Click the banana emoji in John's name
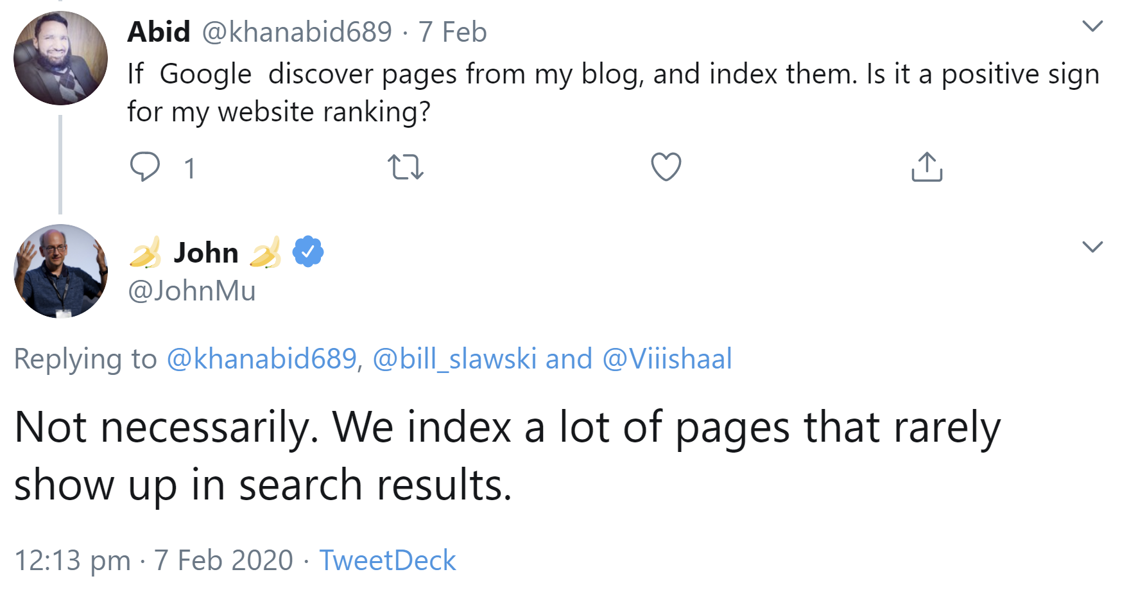Screen dimensions: 1129x599 click(x=144, y=252)
